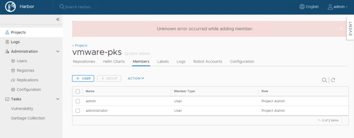Click the globe language icon
Image resolution: width=354 pixels, height=138 pixels.
click(x=302, y=7)
